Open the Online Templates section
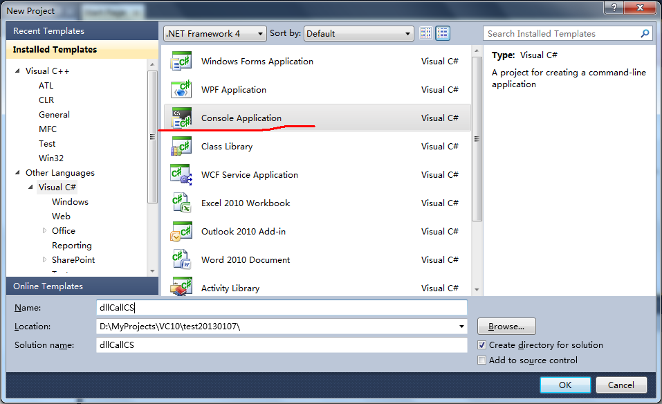 [82, 286]
